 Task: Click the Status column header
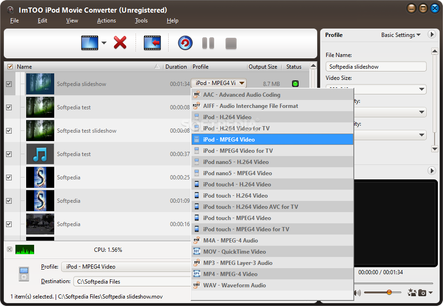(x=294, y=67)
